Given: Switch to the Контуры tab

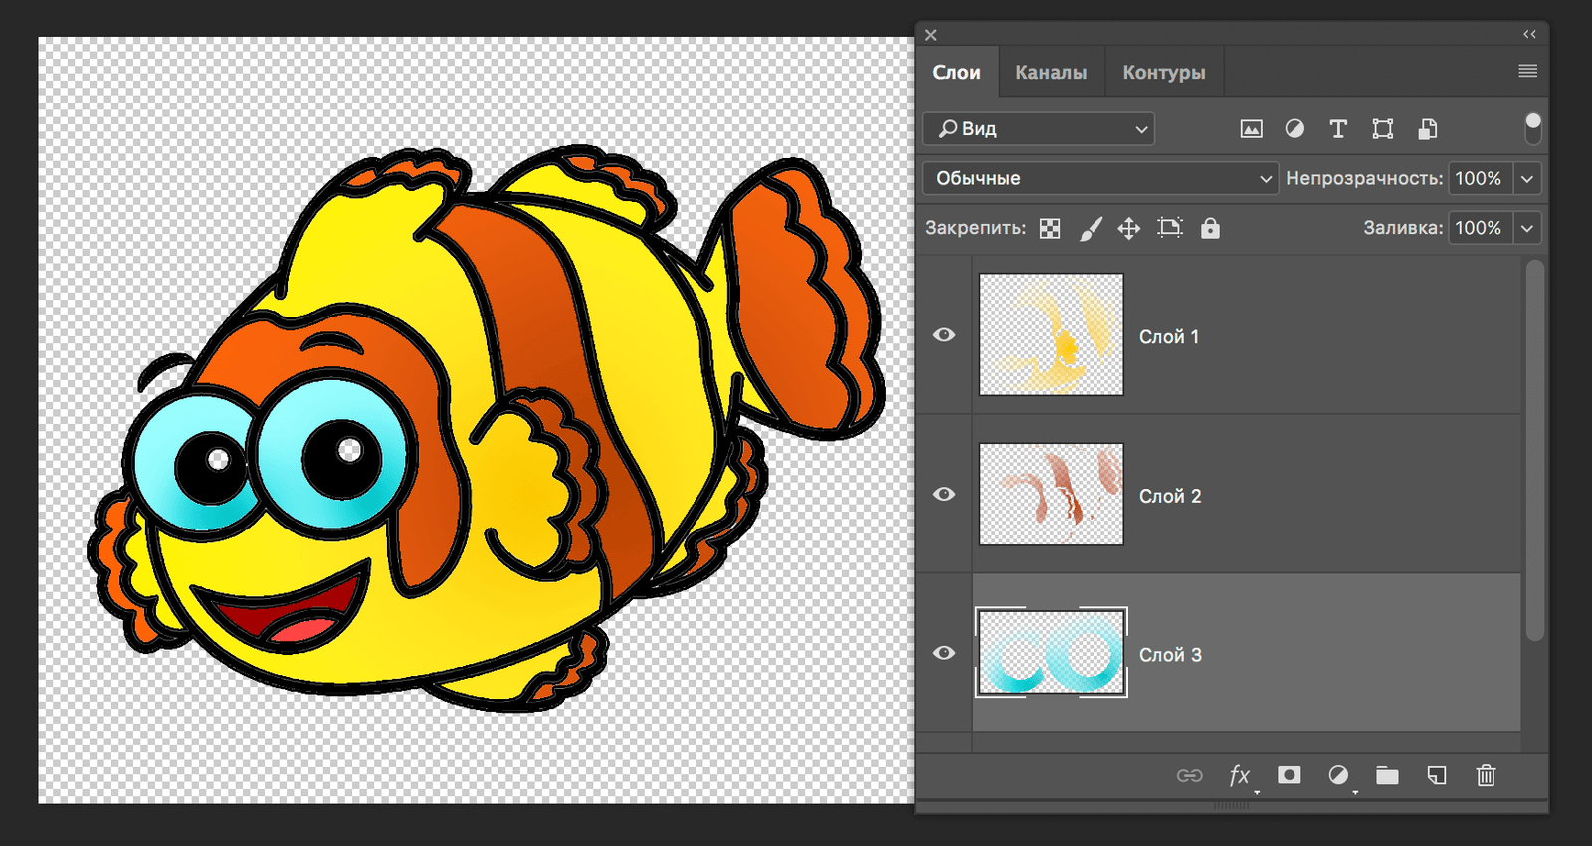Looking at the screenshot, I should tap(1163, 73).
